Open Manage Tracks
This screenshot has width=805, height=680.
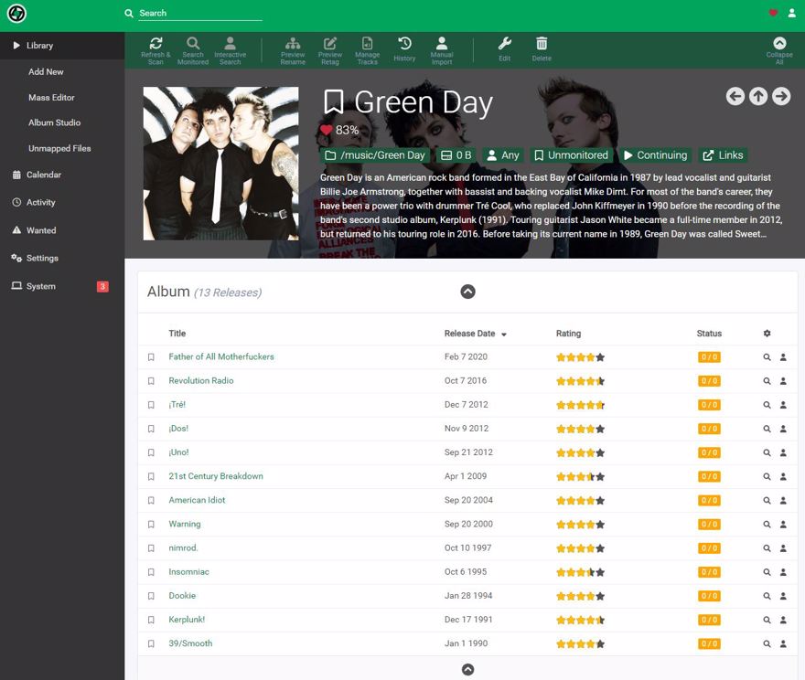click(368, 50)
